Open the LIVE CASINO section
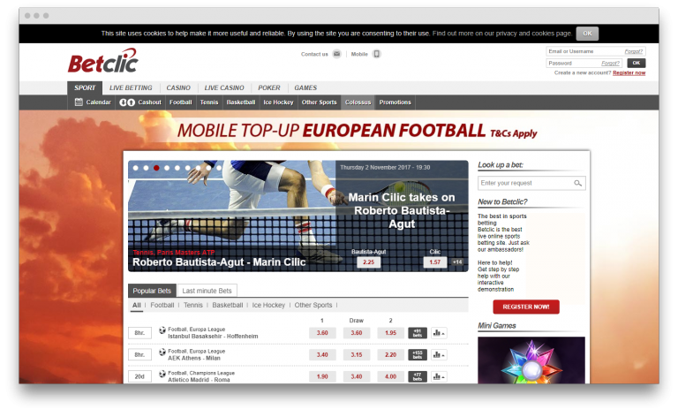The height and width of the screenshot is (417, 678). (x=224, y=87)
